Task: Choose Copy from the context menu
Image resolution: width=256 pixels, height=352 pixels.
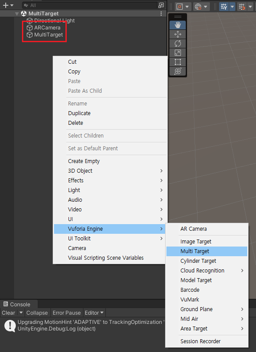Action: click(x=110, y=71)
